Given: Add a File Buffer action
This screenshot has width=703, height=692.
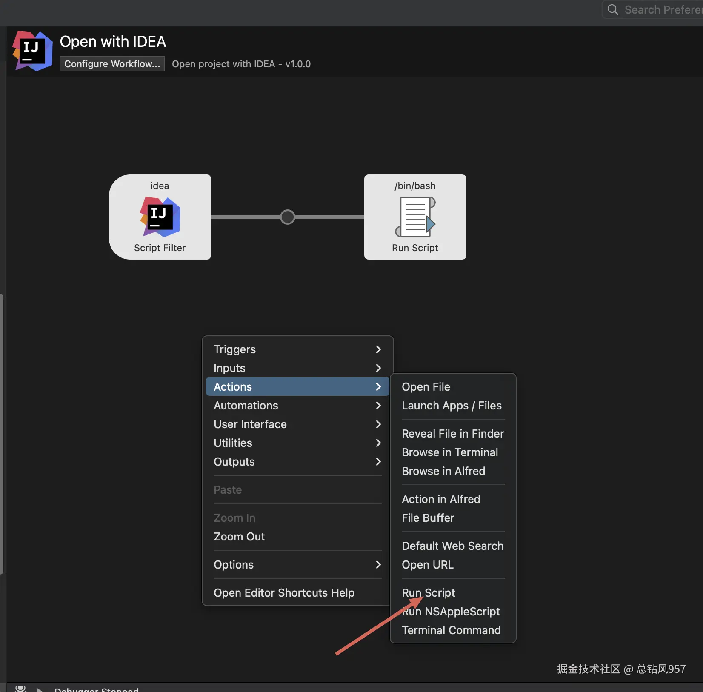Looking at the screenshot, I should 453,518.
